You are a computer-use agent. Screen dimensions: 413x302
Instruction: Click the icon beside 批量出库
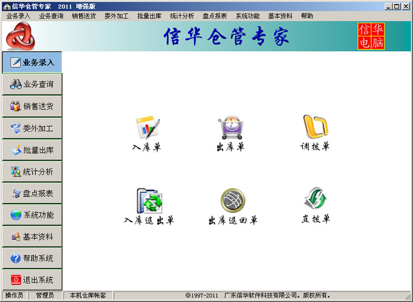pyautogui.click(x=16, y=150)
